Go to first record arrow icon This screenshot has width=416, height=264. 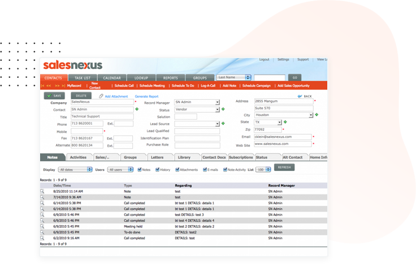tap(43, 86)
